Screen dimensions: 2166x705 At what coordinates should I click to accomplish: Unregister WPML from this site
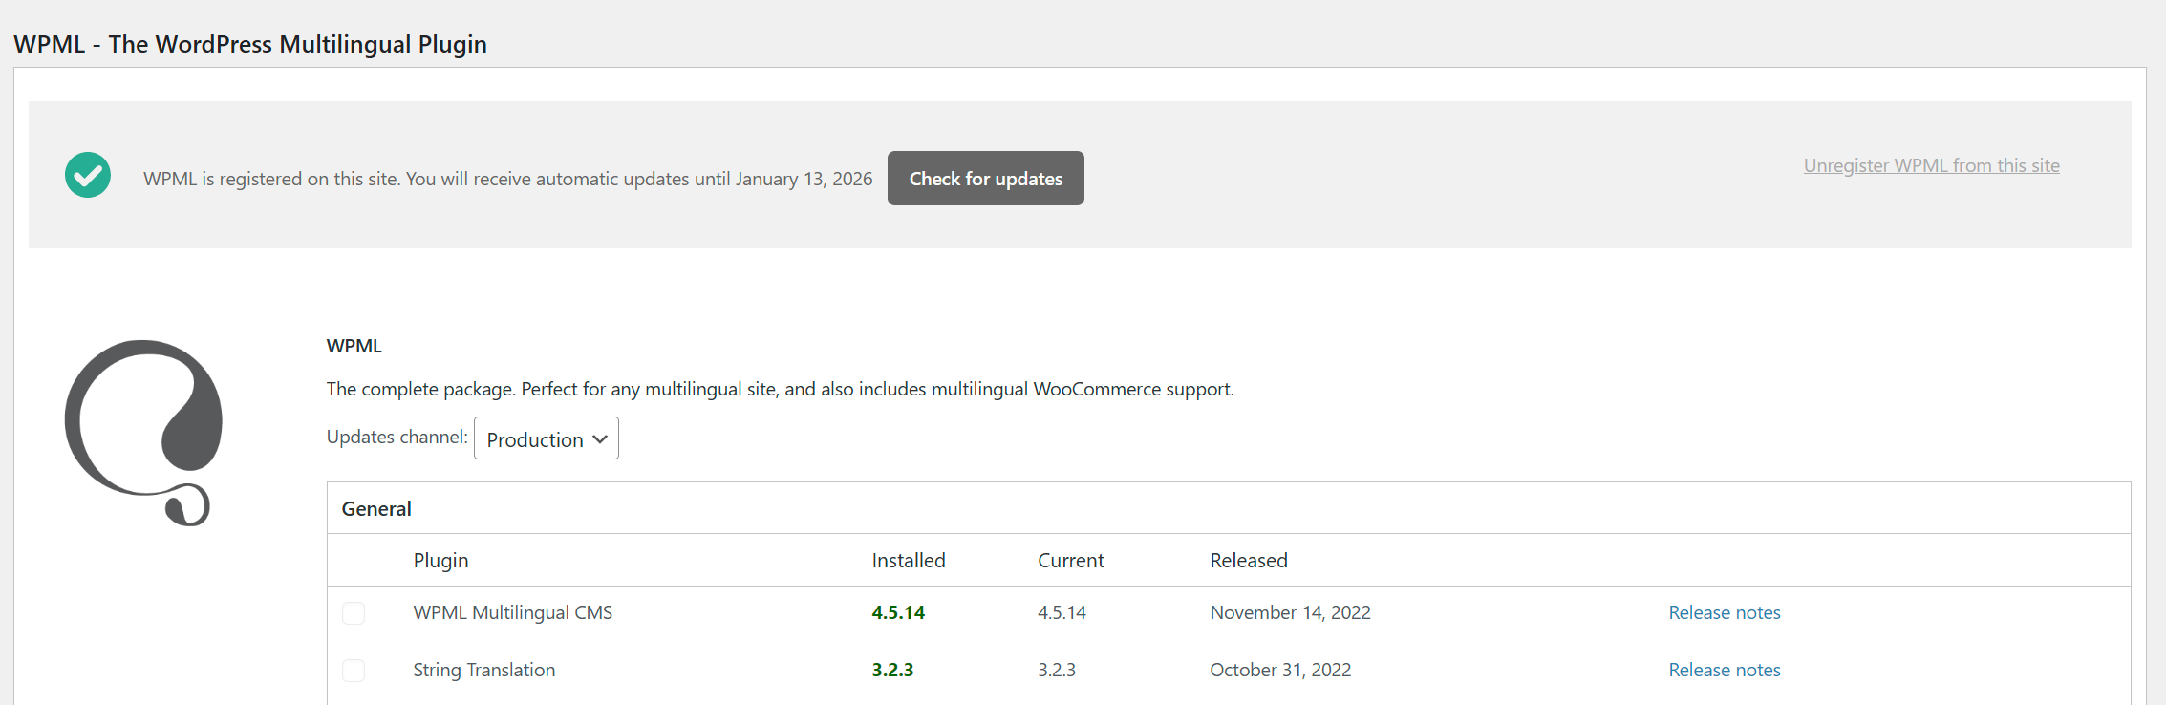click(1931, 165)
